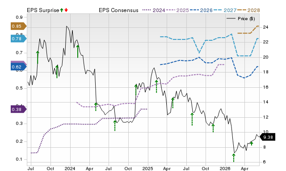This screenshot has width=286, height=171.
Task: Click the 6 label on price axis
Action: pos(264,162)
